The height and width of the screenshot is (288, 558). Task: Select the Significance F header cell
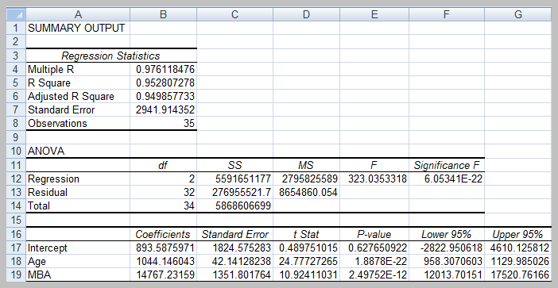point(447,165)
